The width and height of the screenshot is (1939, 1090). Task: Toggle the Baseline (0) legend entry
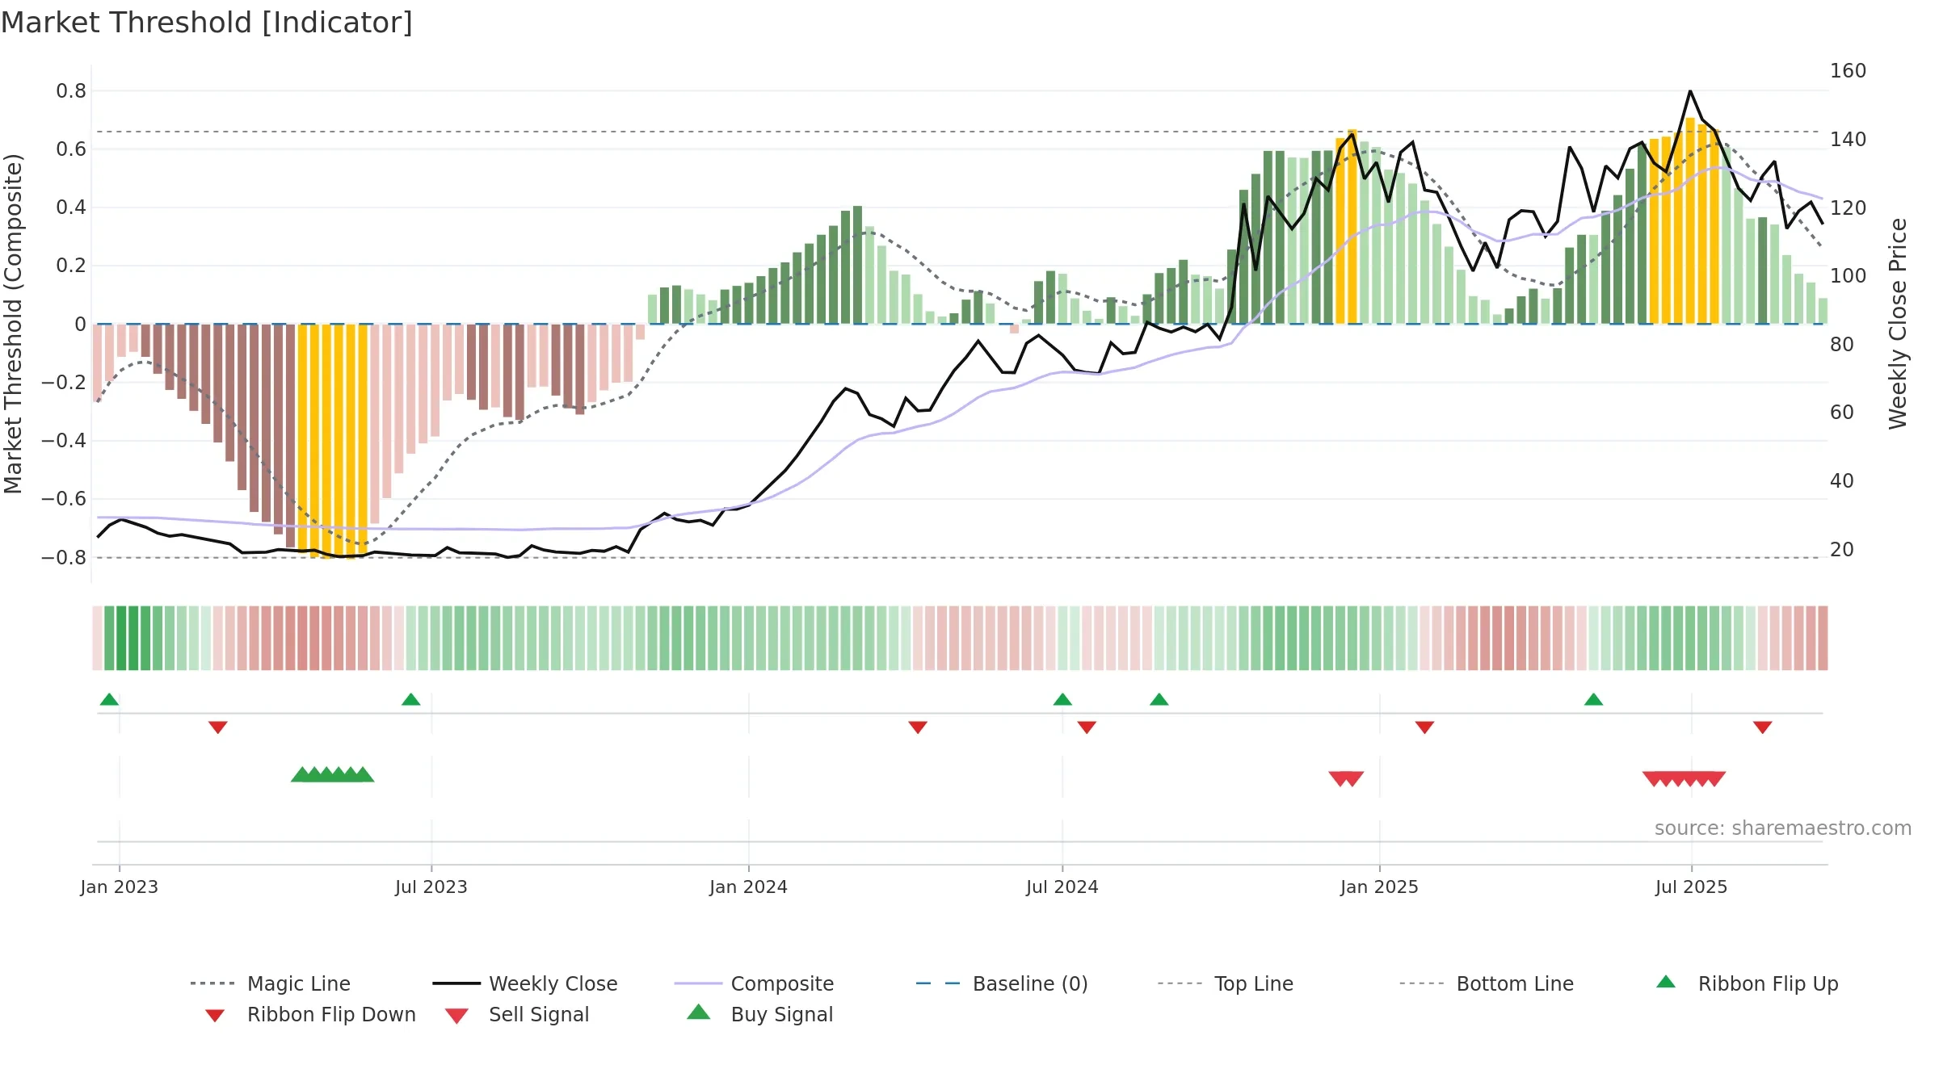(1002, 983)
